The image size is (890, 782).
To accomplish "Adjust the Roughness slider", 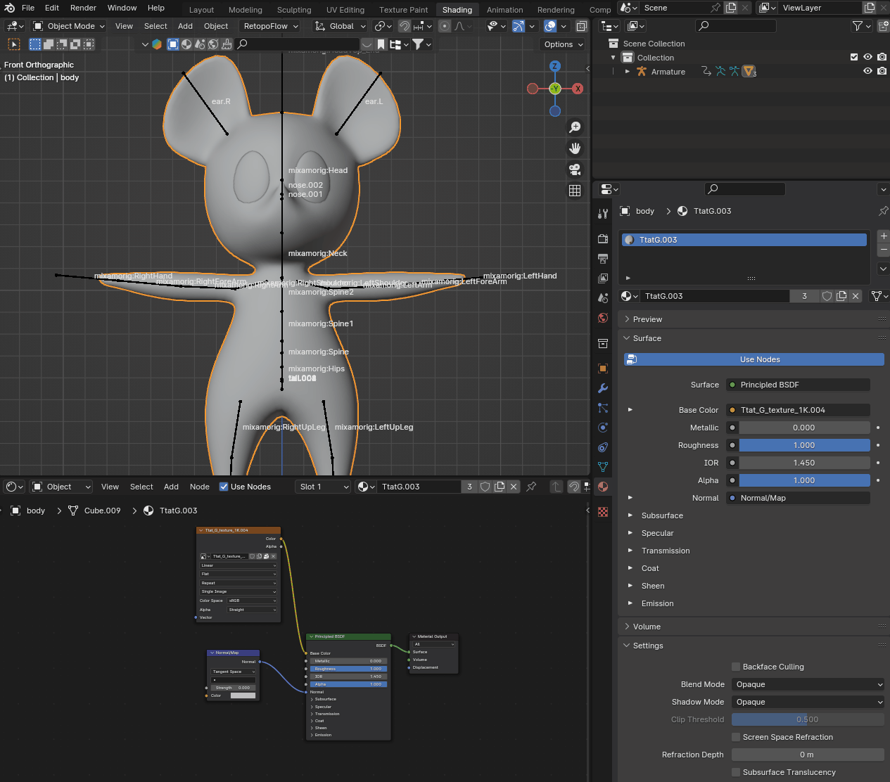I will (804, 445).
